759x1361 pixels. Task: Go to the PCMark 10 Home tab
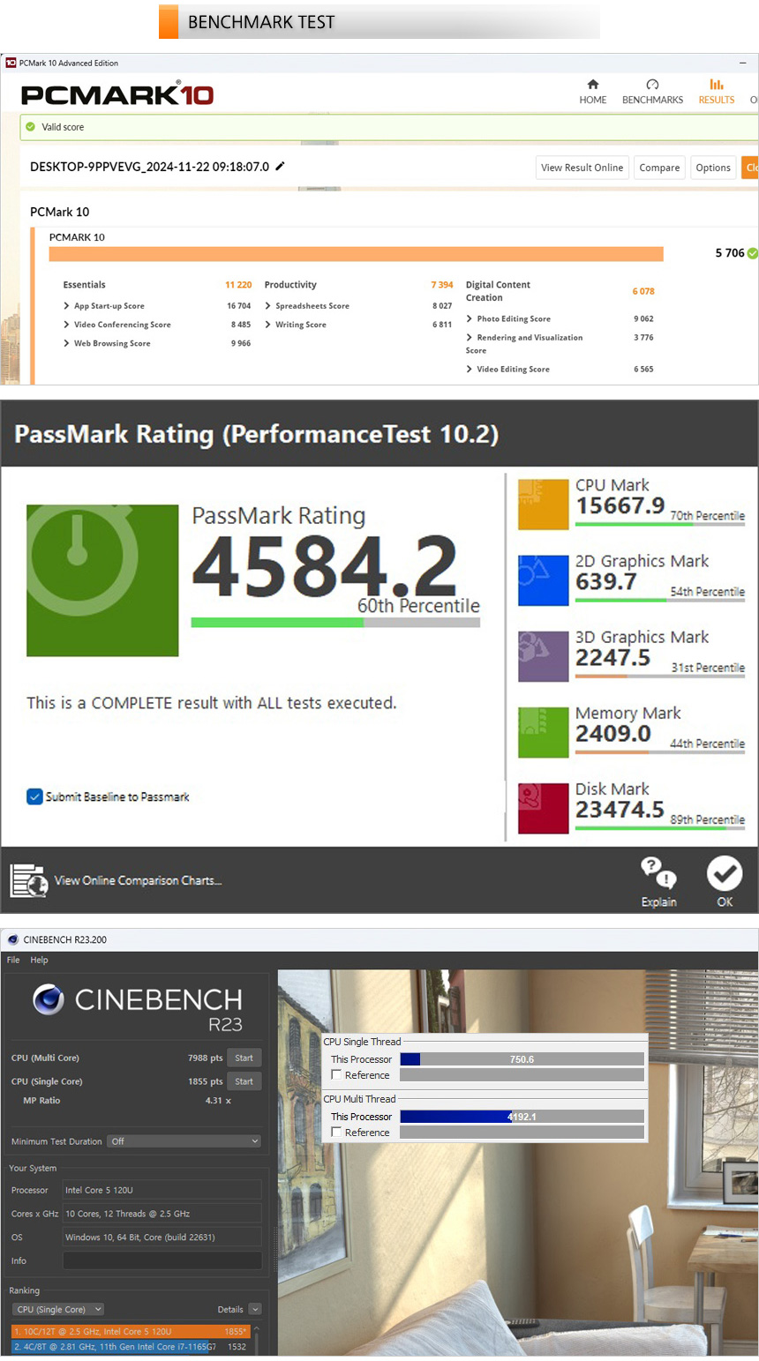(x=593, y=92)
